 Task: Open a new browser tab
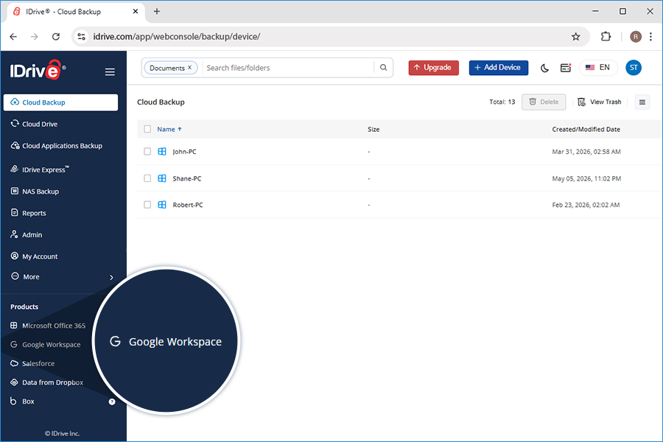coord(157,12)
